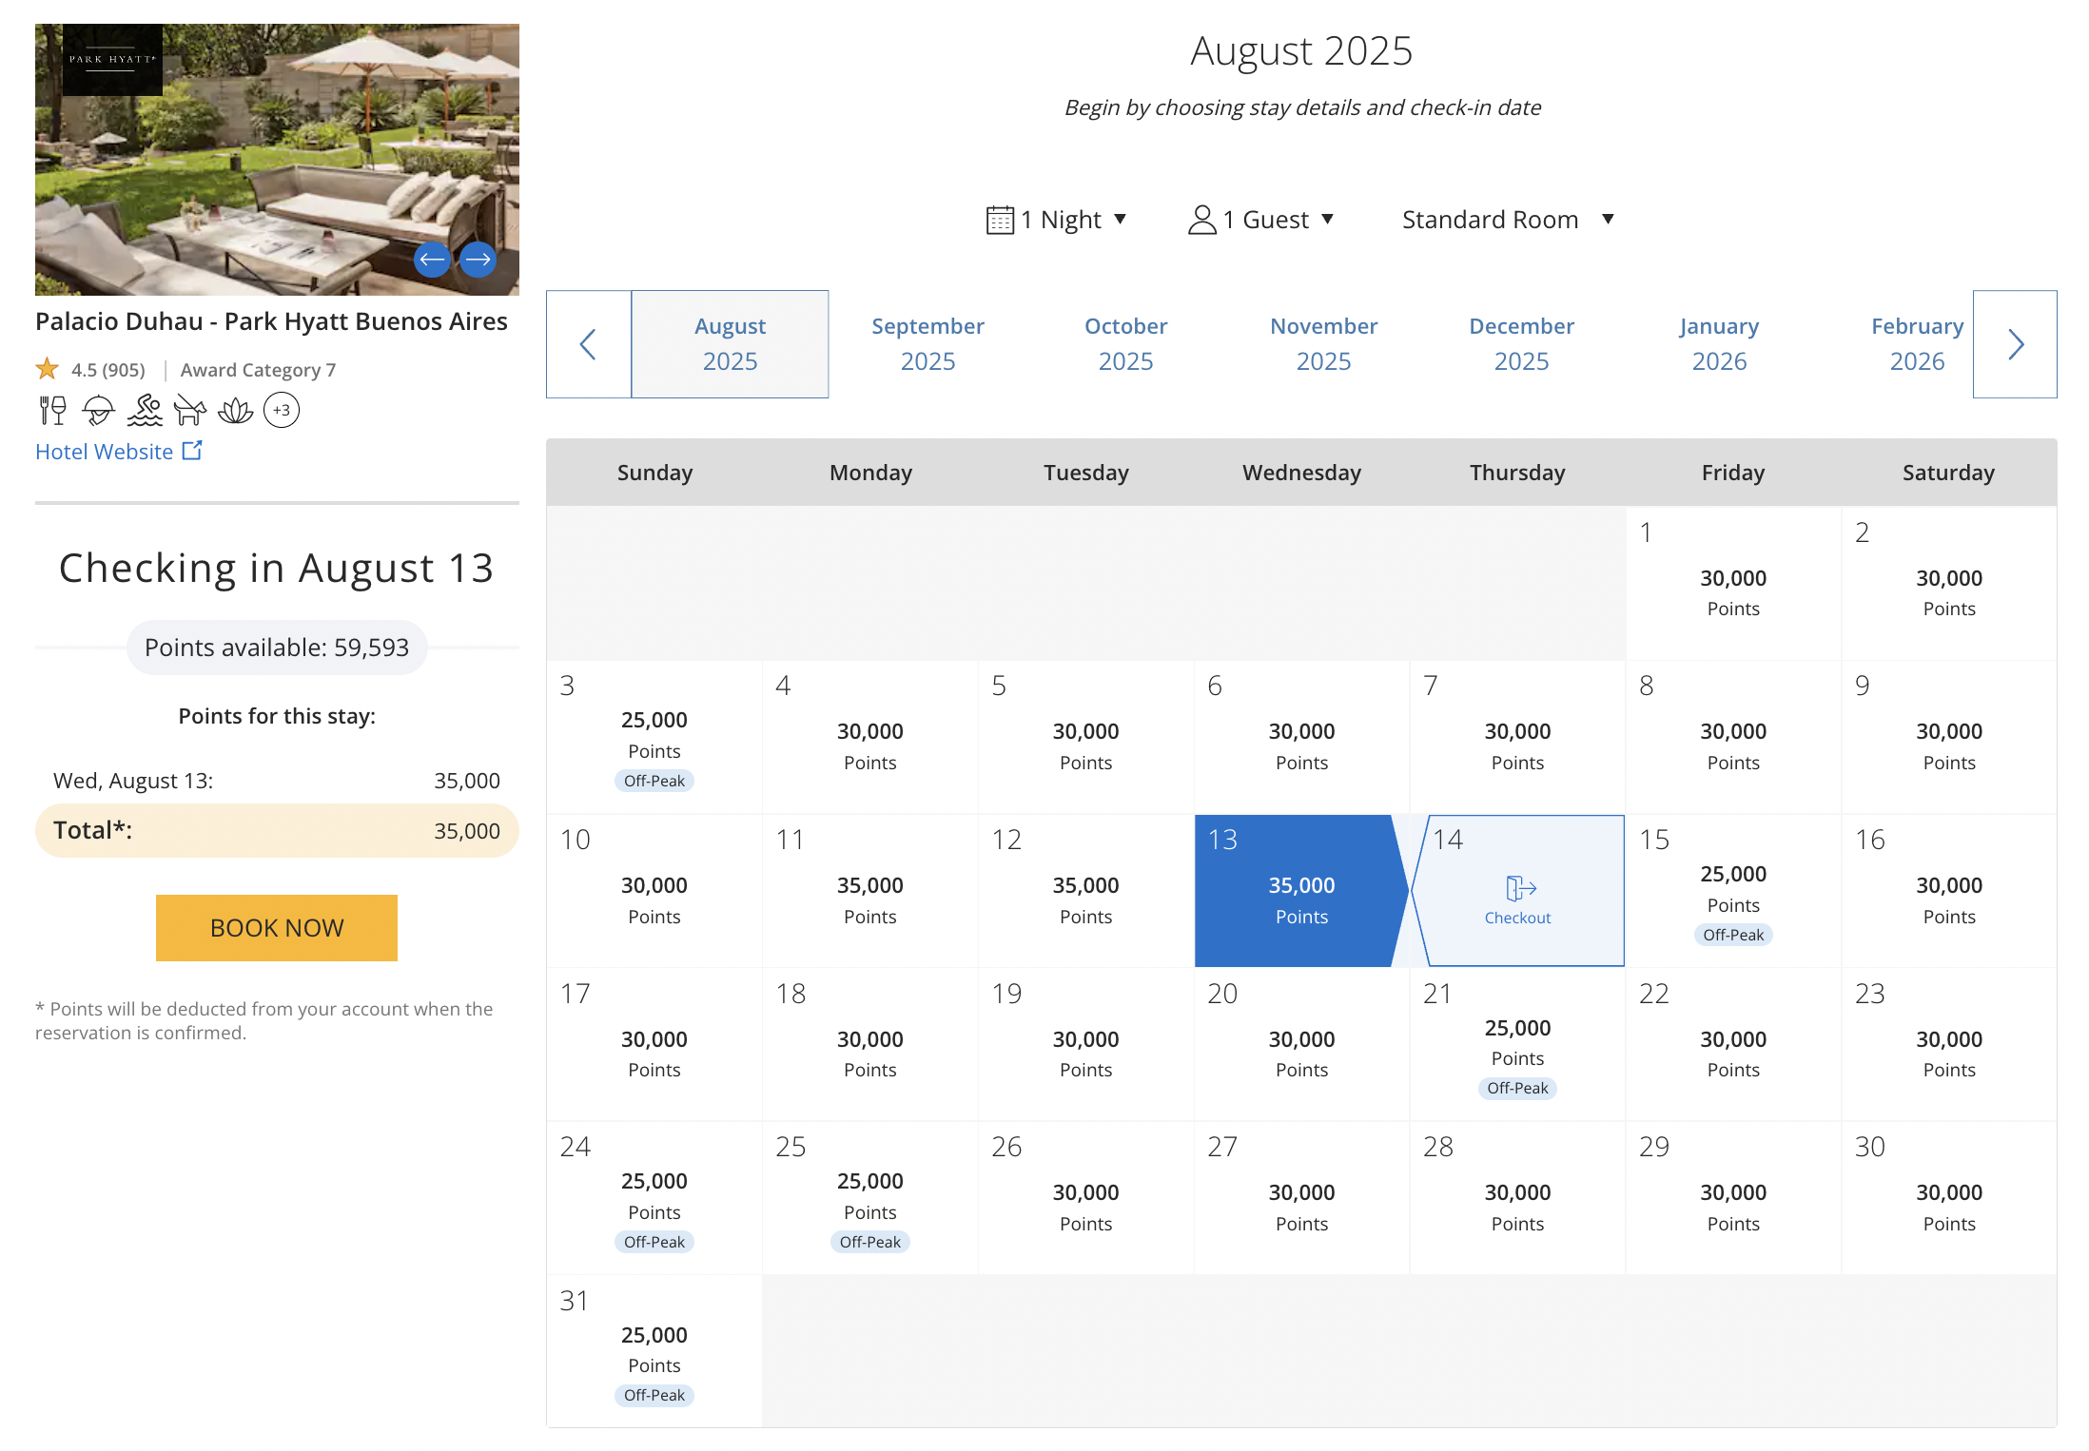The image size is (2089, 1451).
Task: Select August 1 as check-in date
Action: coord(1733,584)
